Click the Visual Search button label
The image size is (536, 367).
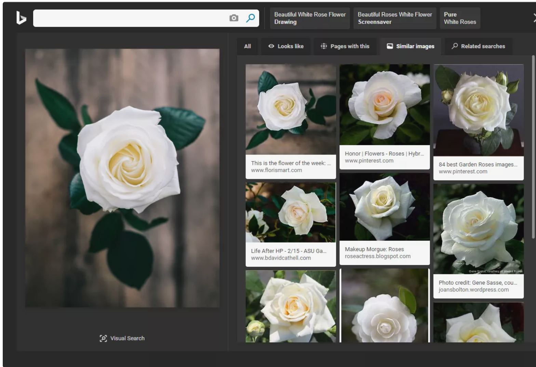click(128, 338)
